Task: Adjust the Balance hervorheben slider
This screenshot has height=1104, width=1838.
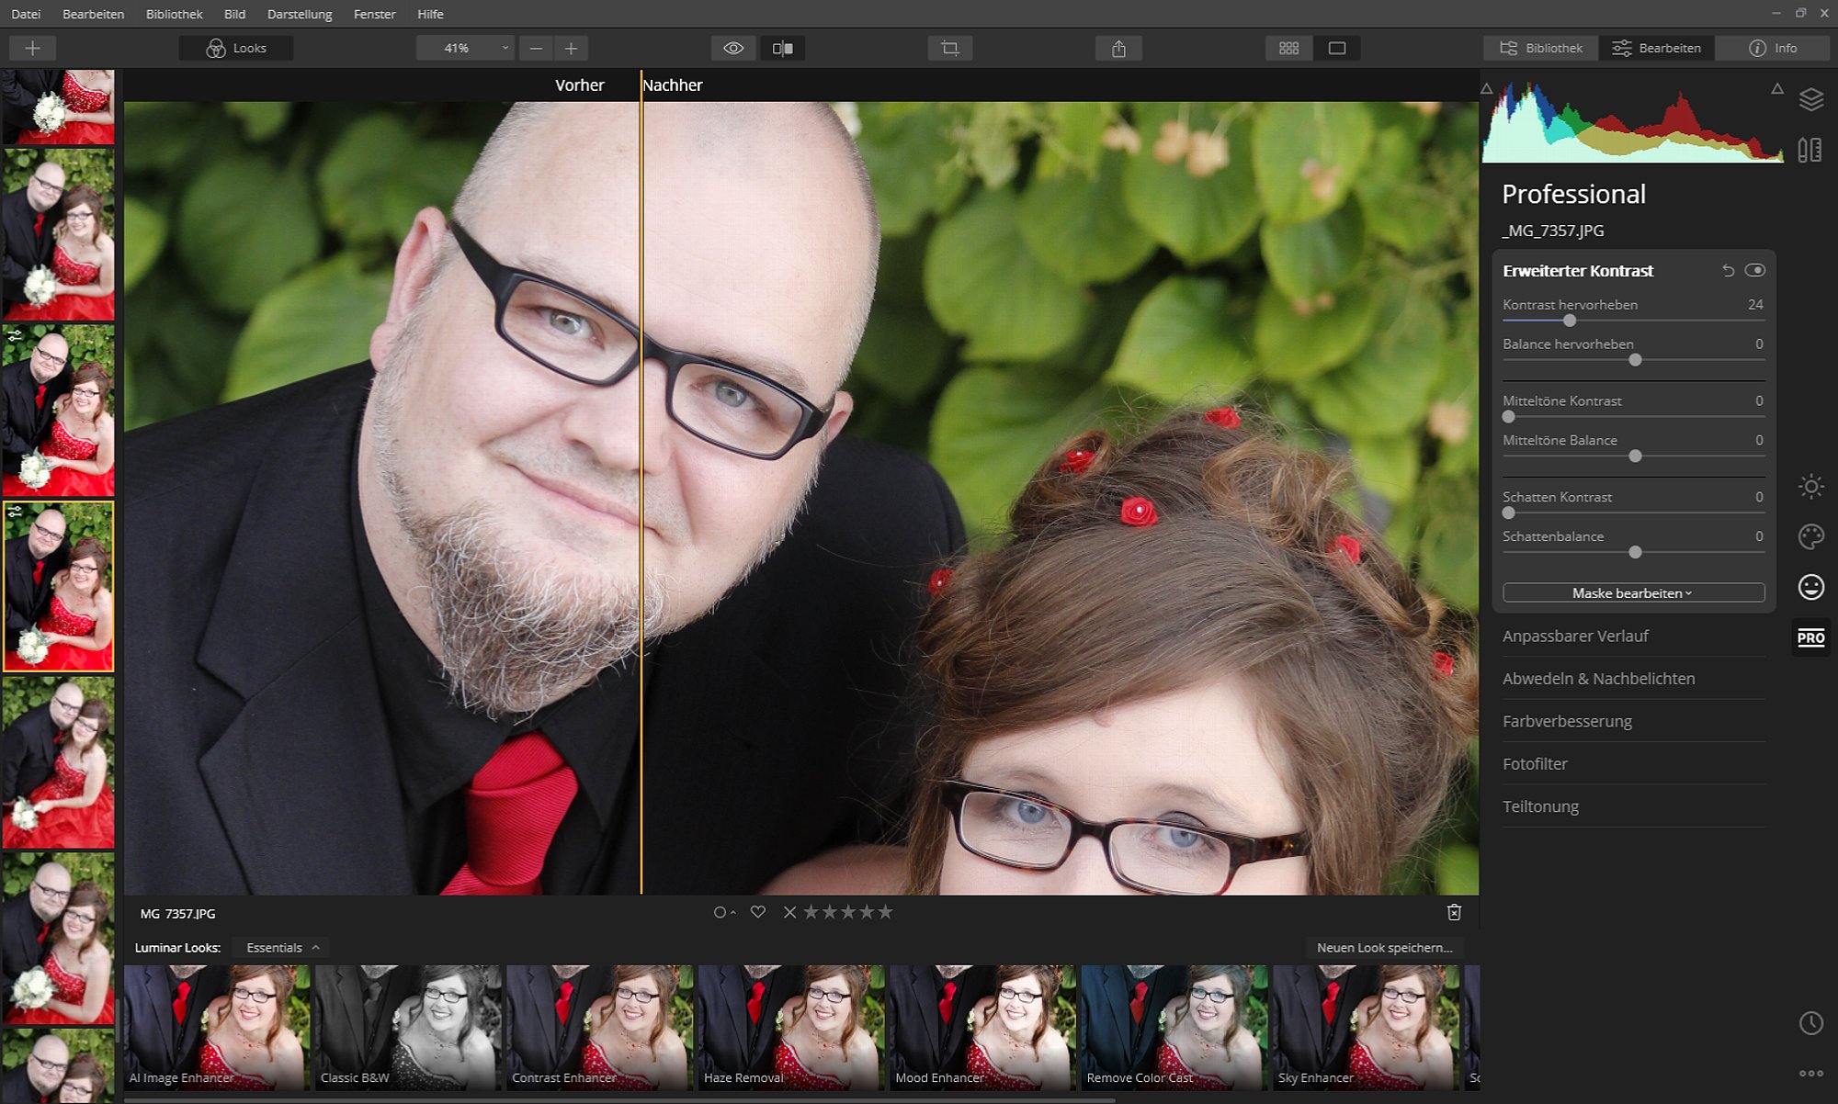Action: (1635, 360)
